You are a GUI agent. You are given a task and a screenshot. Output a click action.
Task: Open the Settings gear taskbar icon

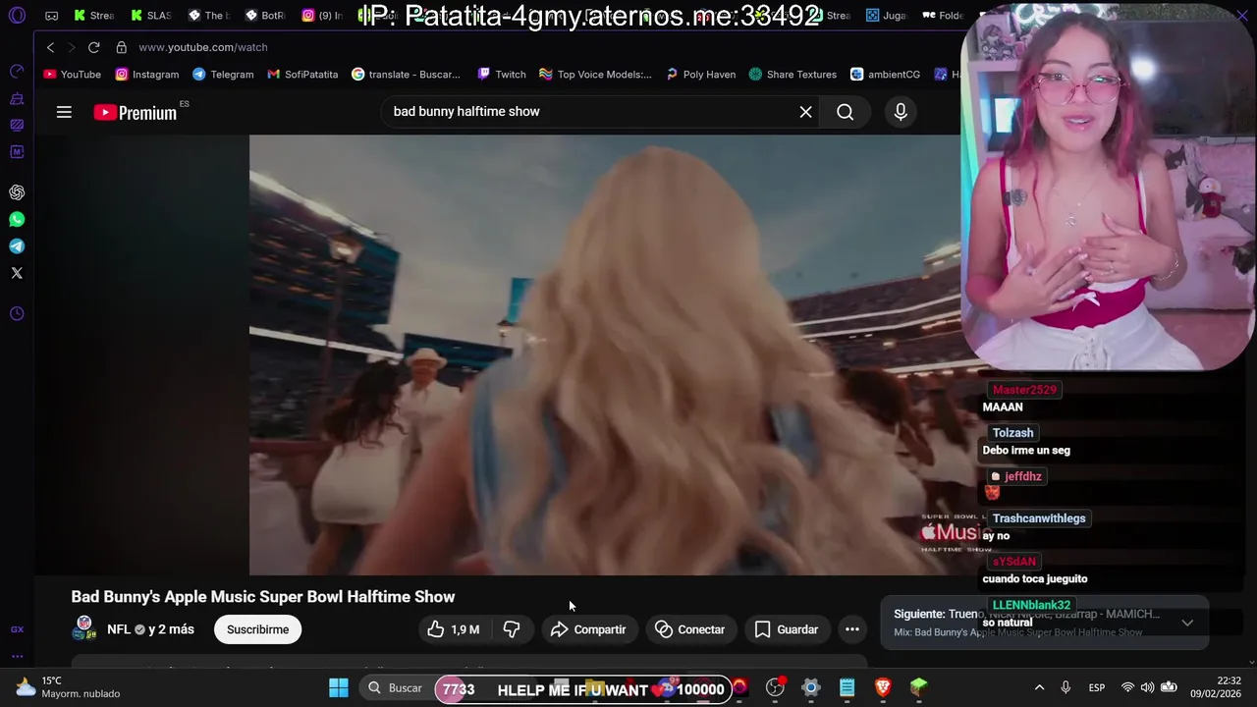811,688
